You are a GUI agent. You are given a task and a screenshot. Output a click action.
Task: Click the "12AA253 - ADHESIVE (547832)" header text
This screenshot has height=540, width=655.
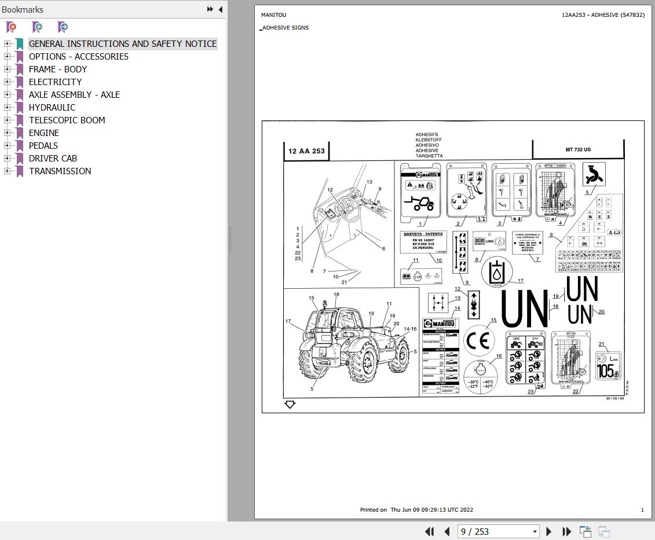point(603,15)
